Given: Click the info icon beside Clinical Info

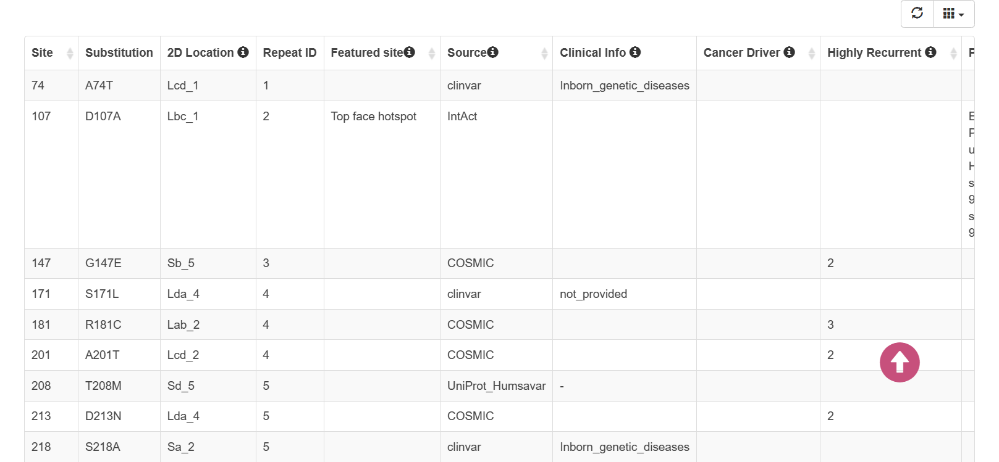Looking at the screenshot, I should point(634,52).
